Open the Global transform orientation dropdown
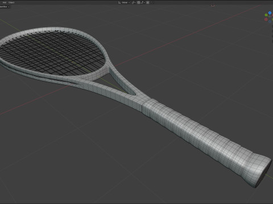Viewport: 273px width, 204px height. [x=124, y=2]
